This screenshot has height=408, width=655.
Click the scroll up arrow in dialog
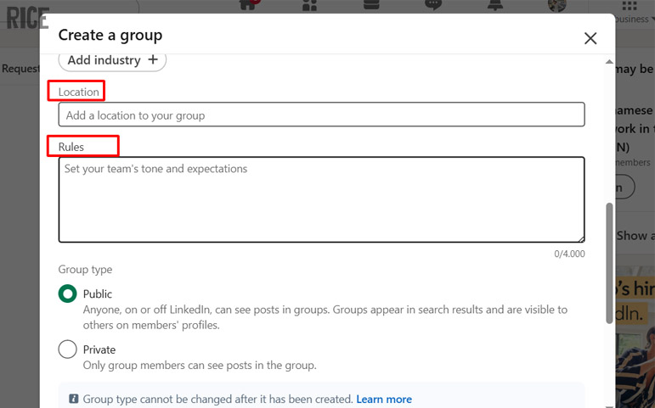[x=609, y=62]
